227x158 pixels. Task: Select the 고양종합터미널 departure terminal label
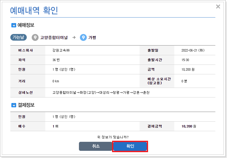point(55,37)
